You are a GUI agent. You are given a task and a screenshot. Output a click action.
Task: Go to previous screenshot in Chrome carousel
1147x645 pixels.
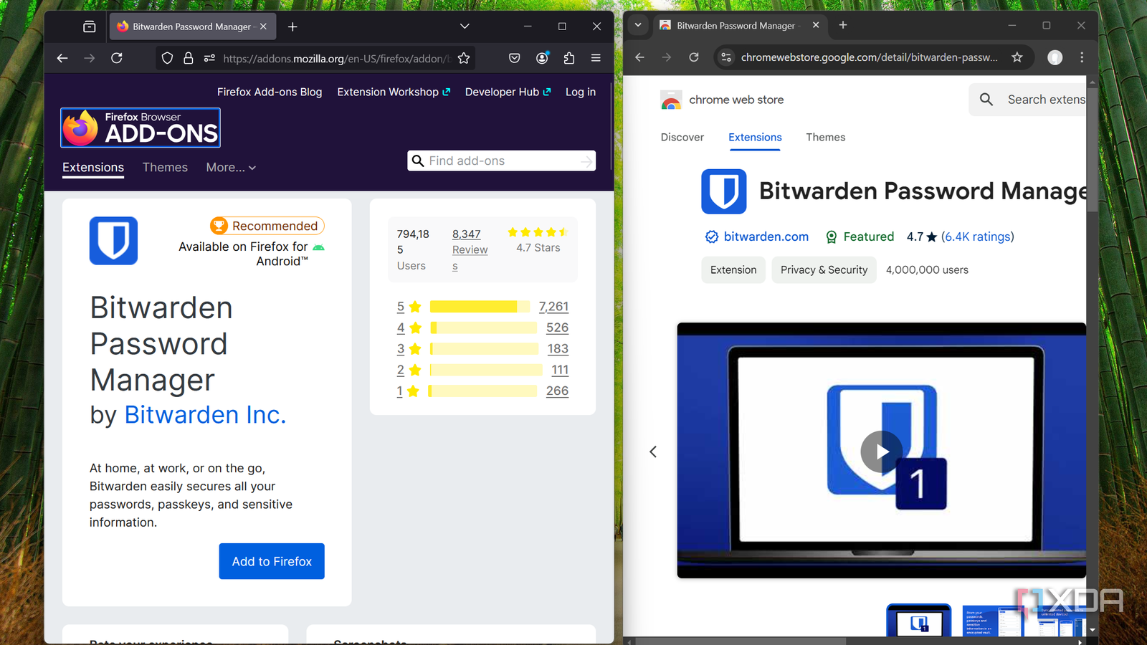pos(653,451)
